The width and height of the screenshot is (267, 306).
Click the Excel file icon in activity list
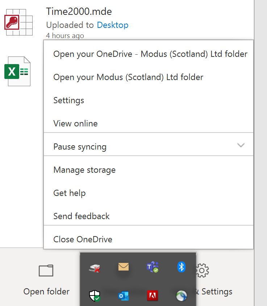pyautogui.click(x=17, y=71)
